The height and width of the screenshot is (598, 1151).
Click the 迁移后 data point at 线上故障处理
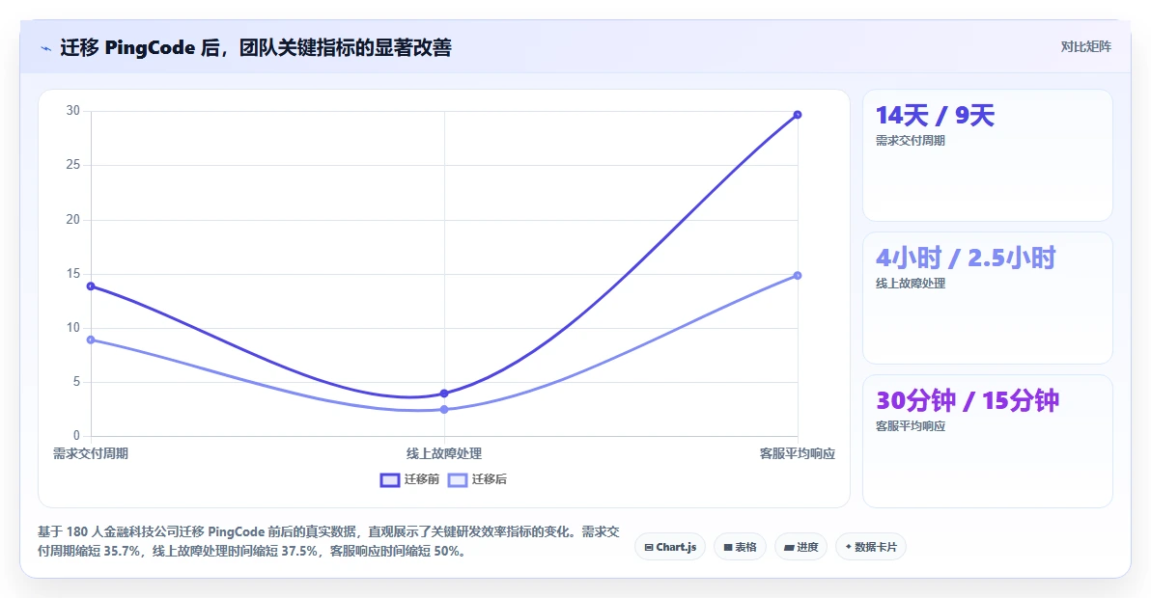[x=444, y=410]
